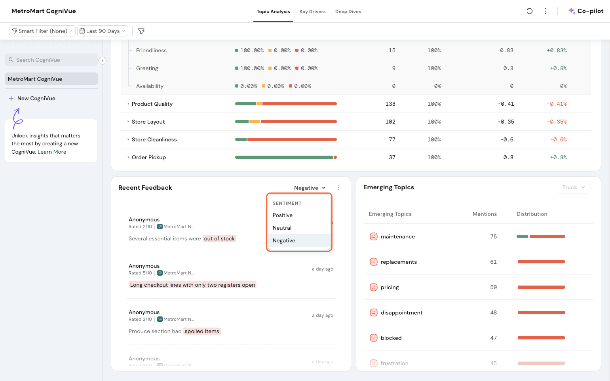
Task: Click the refresh icon in top bar
Action: [x=529, y=11]
